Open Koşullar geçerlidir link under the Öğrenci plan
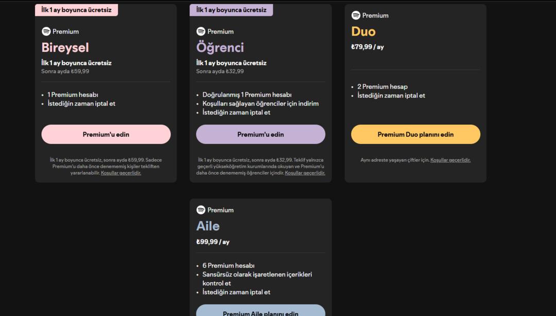The width and height of the screenshot is (556, 316). (x=305, y=173)
